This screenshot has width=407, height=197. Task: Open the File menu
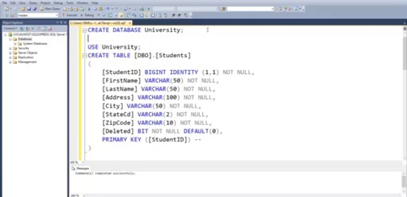point(5,3)
